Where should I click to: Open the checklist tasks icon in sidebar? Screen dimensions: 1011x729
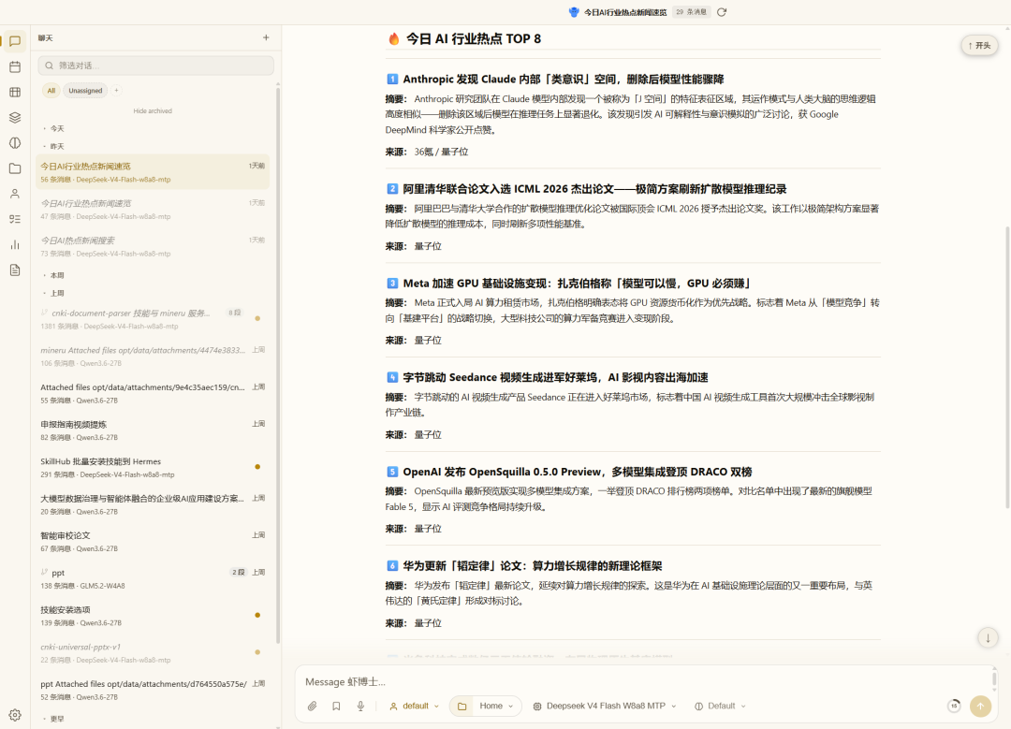pyautogui.click(x=15, y=219)
